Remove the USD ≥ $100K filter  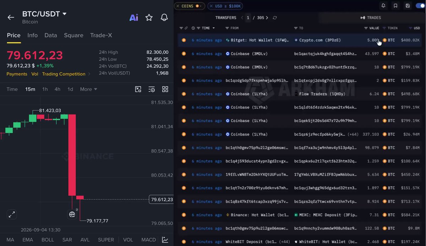211,6
